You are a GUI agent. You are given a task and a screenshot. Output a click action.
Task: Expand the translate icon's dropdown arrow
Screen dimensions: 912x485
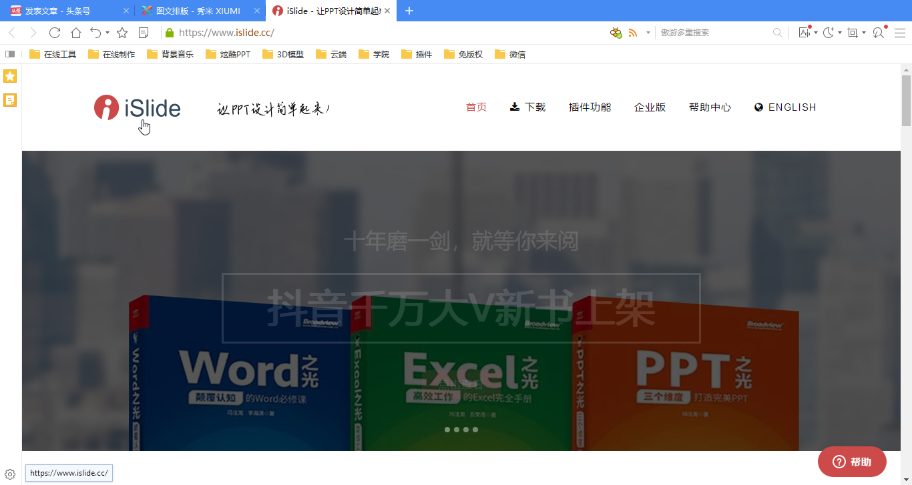(x=816, y=33)
